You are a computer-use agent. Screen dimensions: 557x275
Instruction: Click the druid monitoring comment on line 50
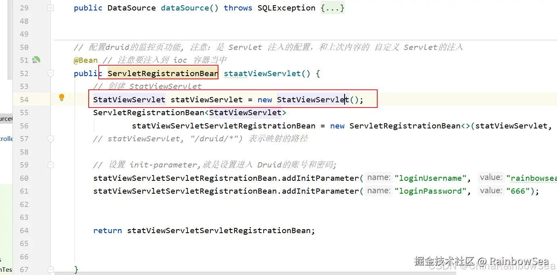click(x=268, y=48)
